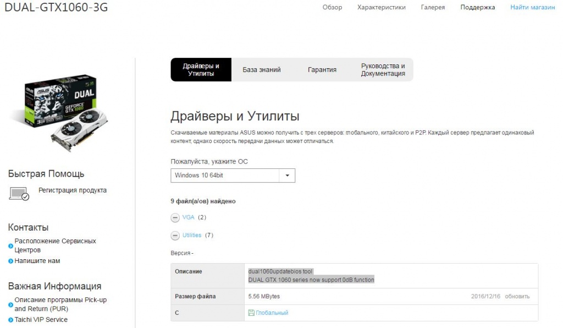Click the Размер файла table row label
Screen dimensions: 563x328
point(195,297)
